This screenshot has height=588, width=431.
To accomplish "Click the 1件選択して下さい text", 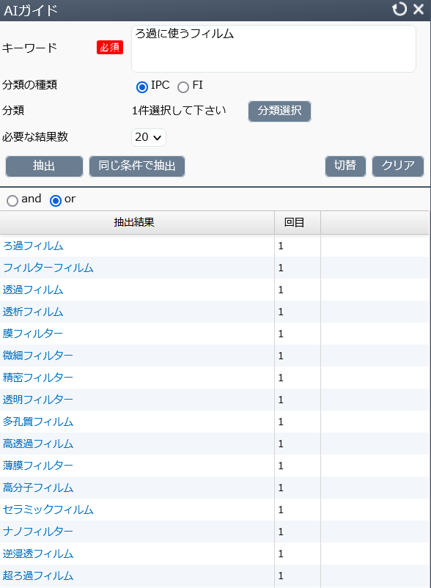I will pyautogui.click(x=179, y=111).
